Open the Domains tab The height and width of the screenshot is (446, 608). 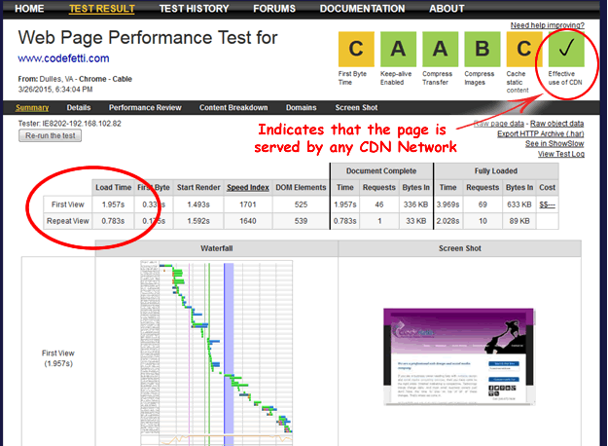(x=303, y=107)
